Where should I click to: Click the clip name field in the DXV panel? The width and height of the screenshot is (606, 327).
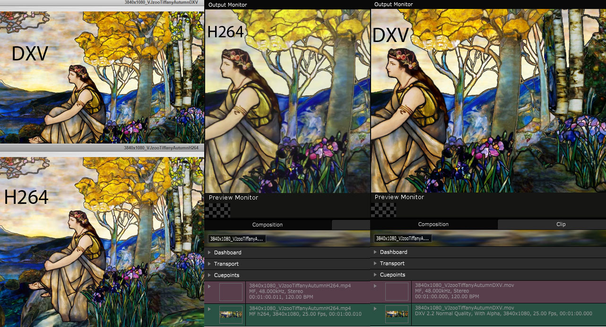click(403, 238)
